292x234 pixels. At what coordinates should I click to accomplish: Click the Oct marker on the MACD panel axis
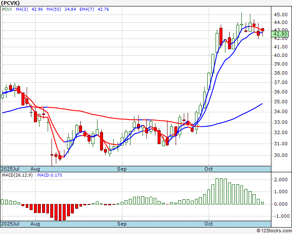(x=209, y=224)
